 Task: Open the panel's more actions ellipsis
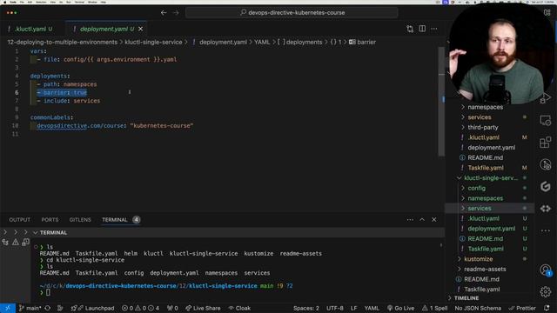tap(410, 220)
